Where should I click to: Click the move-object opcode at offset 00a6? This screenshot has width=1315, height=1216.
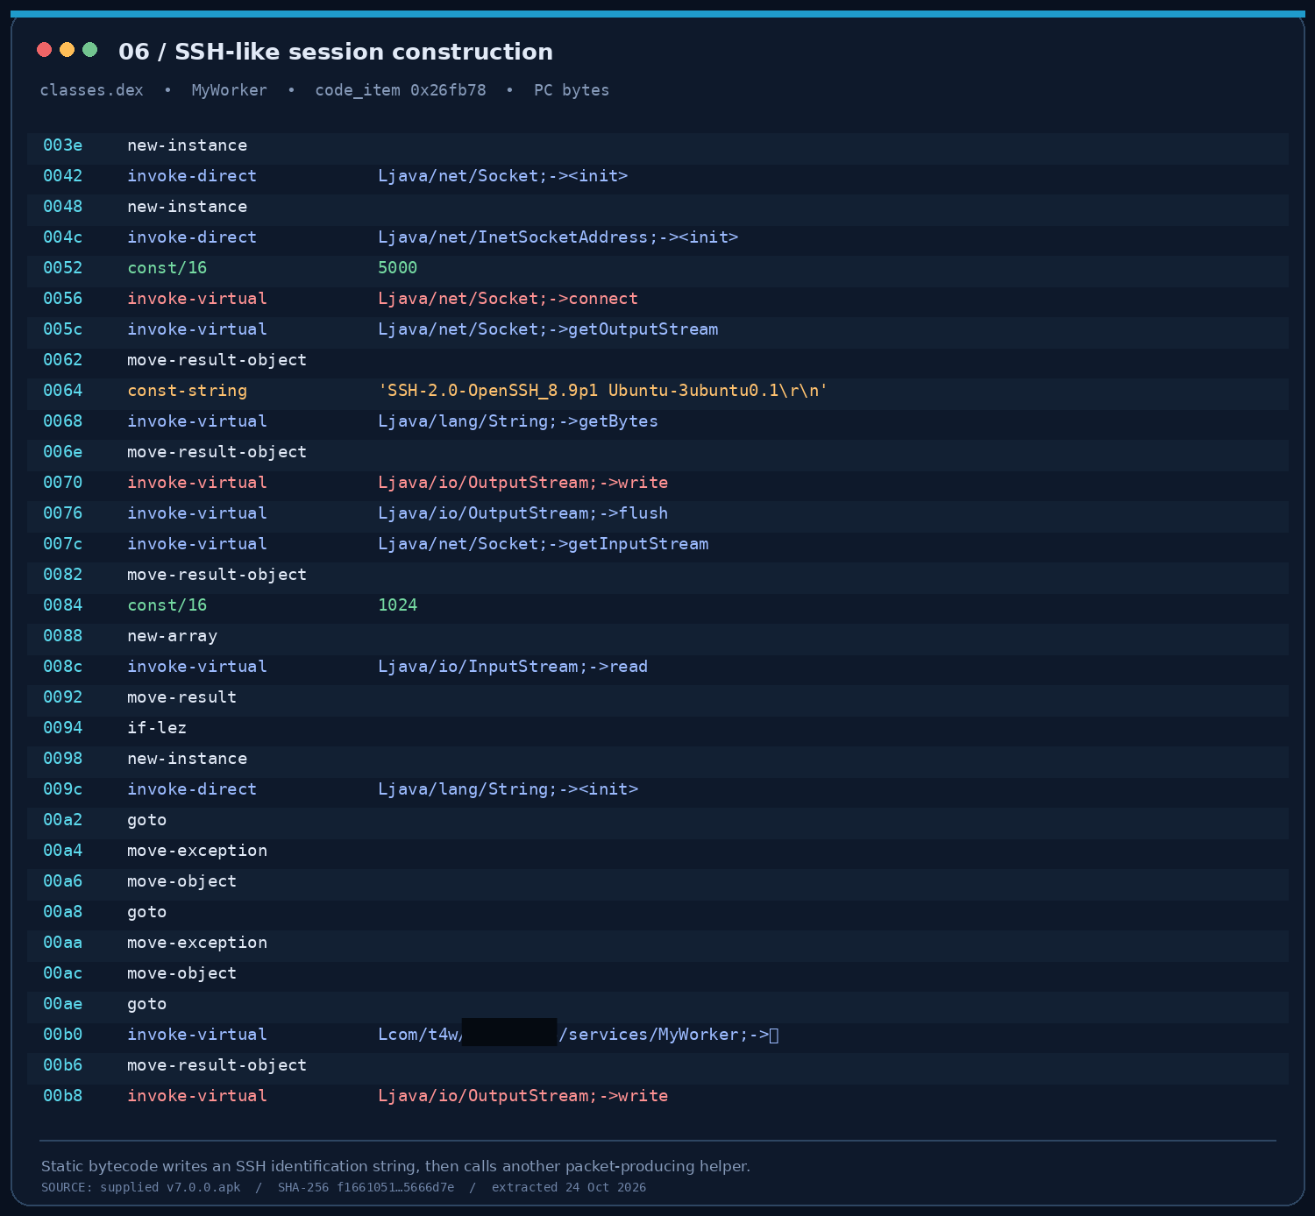[182, 881]
